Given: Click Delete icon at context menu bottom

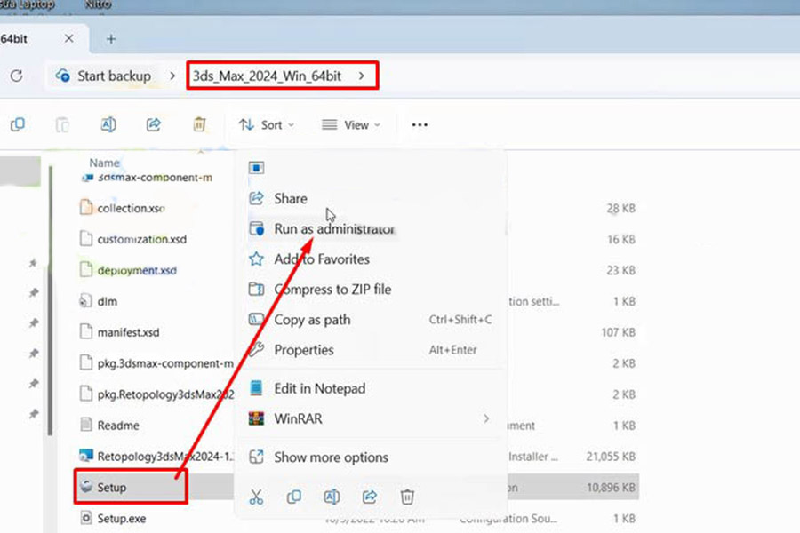Looking at the screenshot, I should point(407,496).
